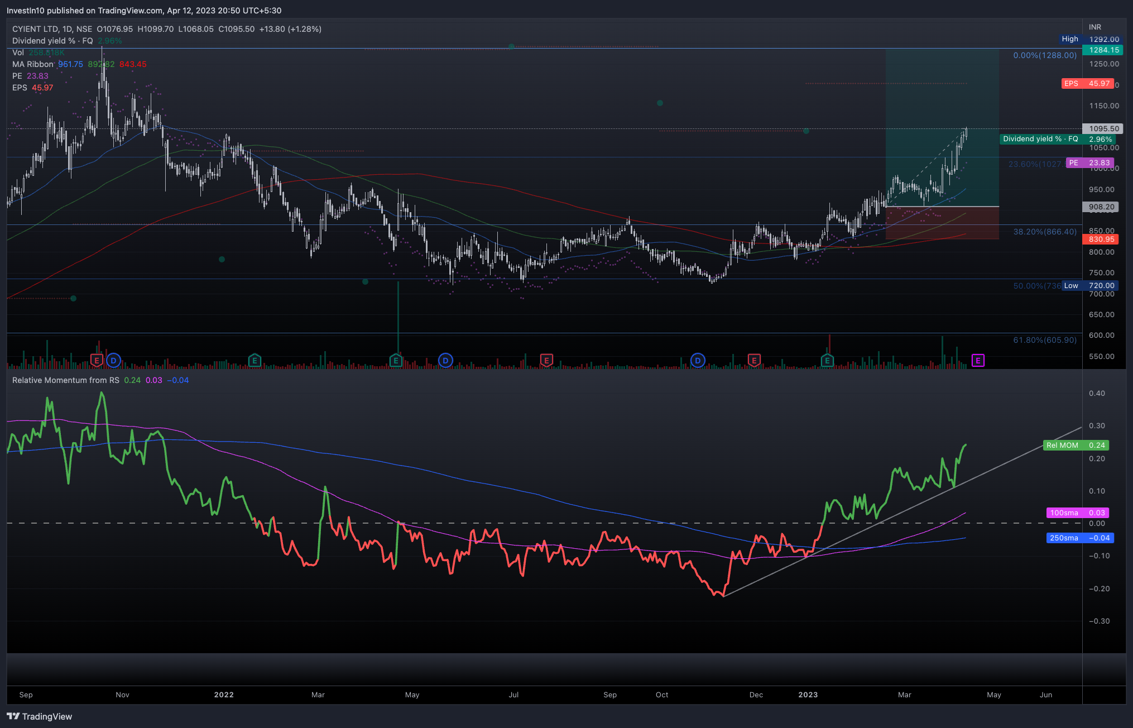Select the PE indicator legend entry
This screenshot has height=728, width=1133.
(17, 76)
